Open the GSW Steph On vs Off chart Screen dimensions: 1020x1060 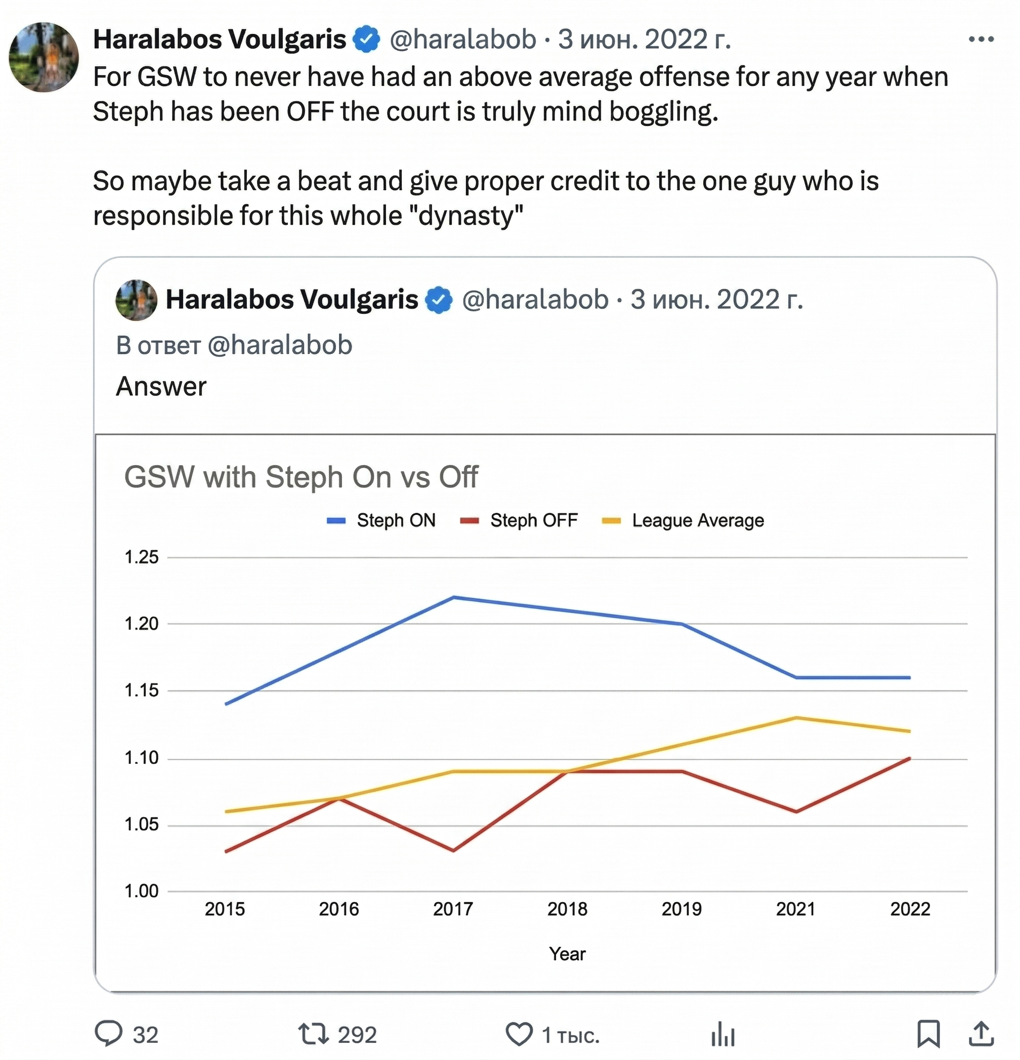tap(545, 714)
